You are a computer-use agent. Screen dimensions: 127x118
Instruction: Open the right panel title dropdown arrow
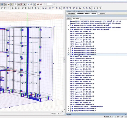(x=126, y=11)
